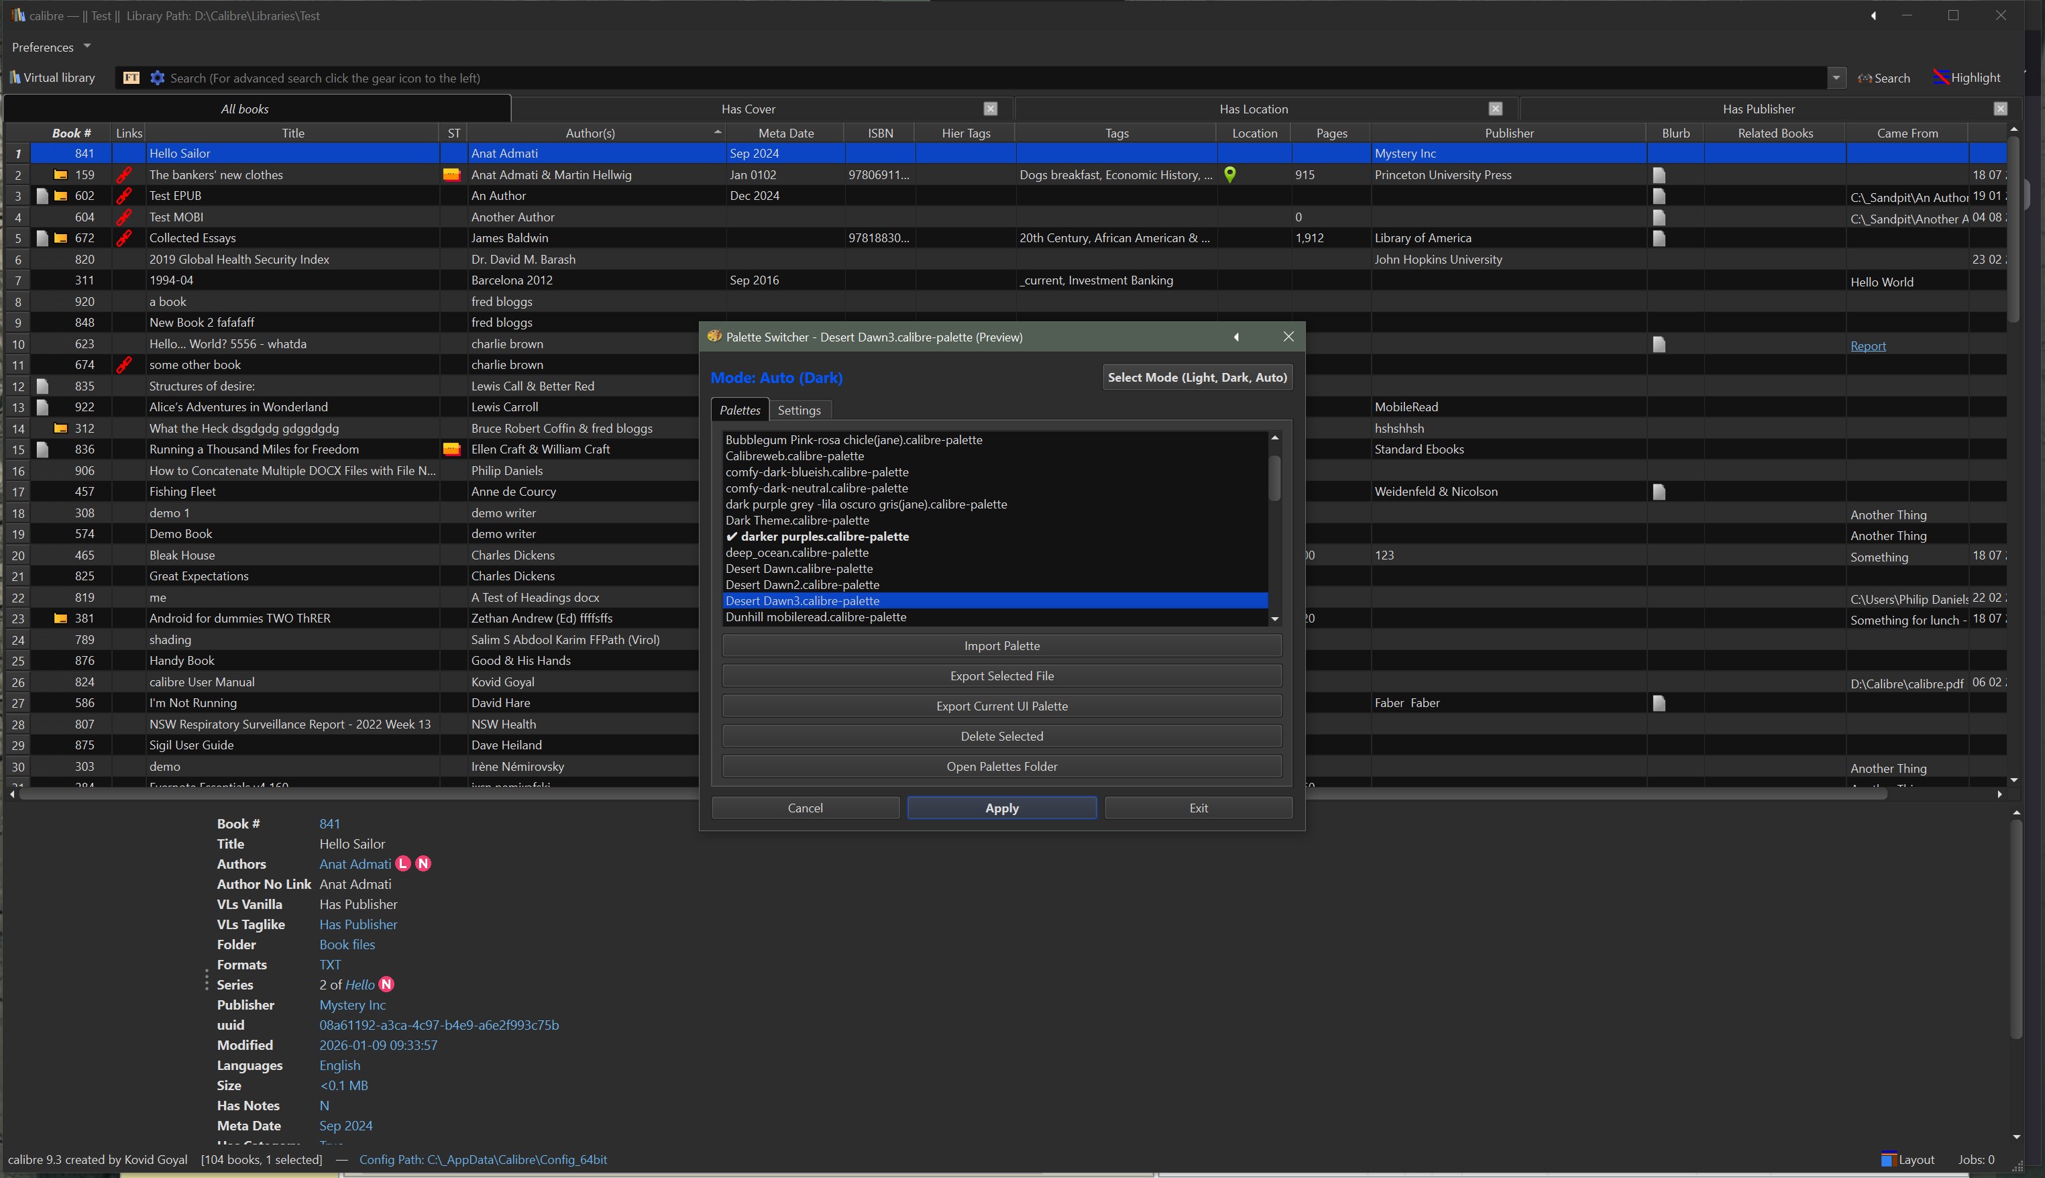
Task: Select deep_ocean.calibre-palette in the list
Action: (x=796, y=553)
